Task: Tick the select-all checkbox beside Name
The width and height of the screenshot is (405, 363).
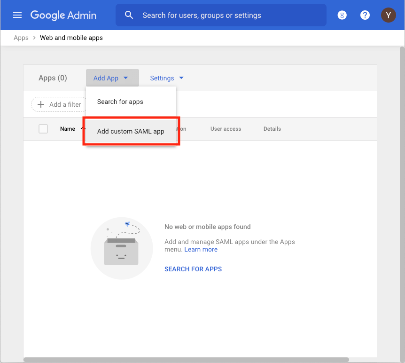Action: click(x=43, y=129)
